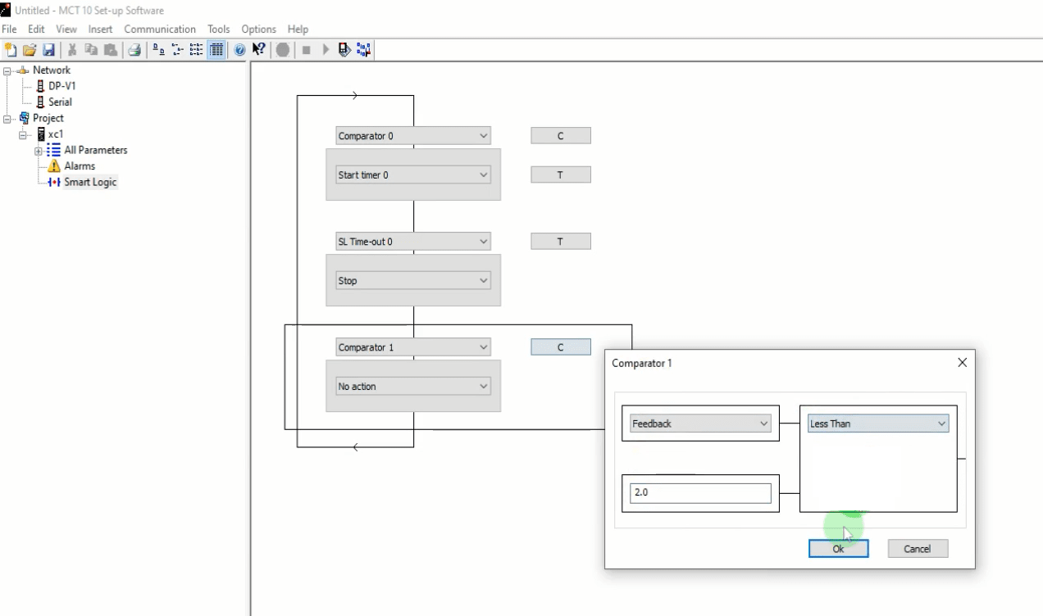This screenshot has height=616, width=1043.
Task: Click the comparator value field showing 2.0
Action: 700,493
